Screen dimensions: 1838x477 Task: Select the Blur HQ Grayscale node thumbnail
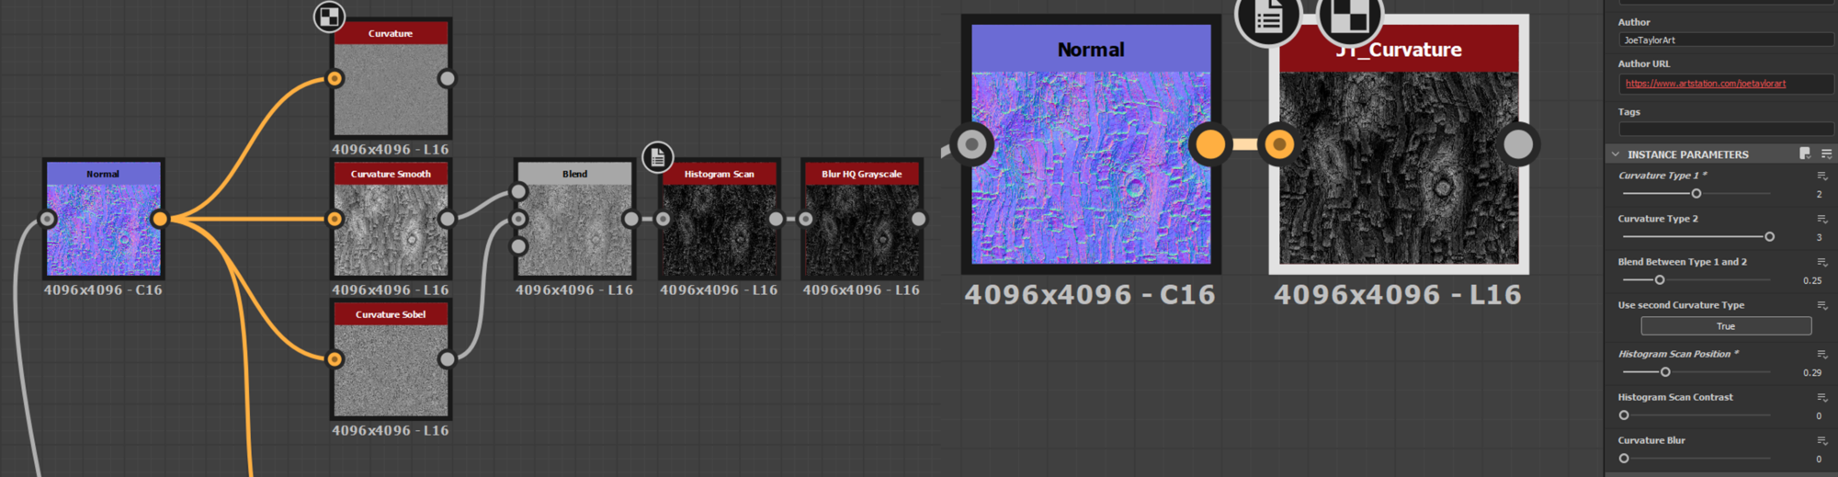click(862, 230)
